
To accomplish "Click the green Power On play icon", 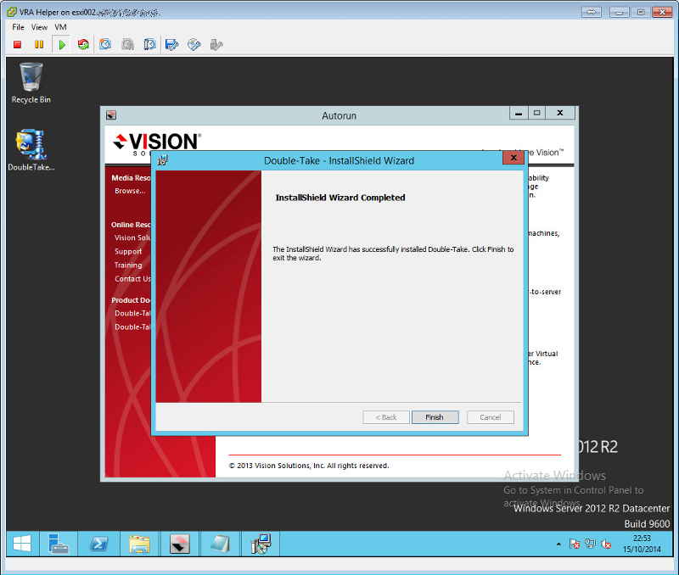I will click(x=62, y=45).
